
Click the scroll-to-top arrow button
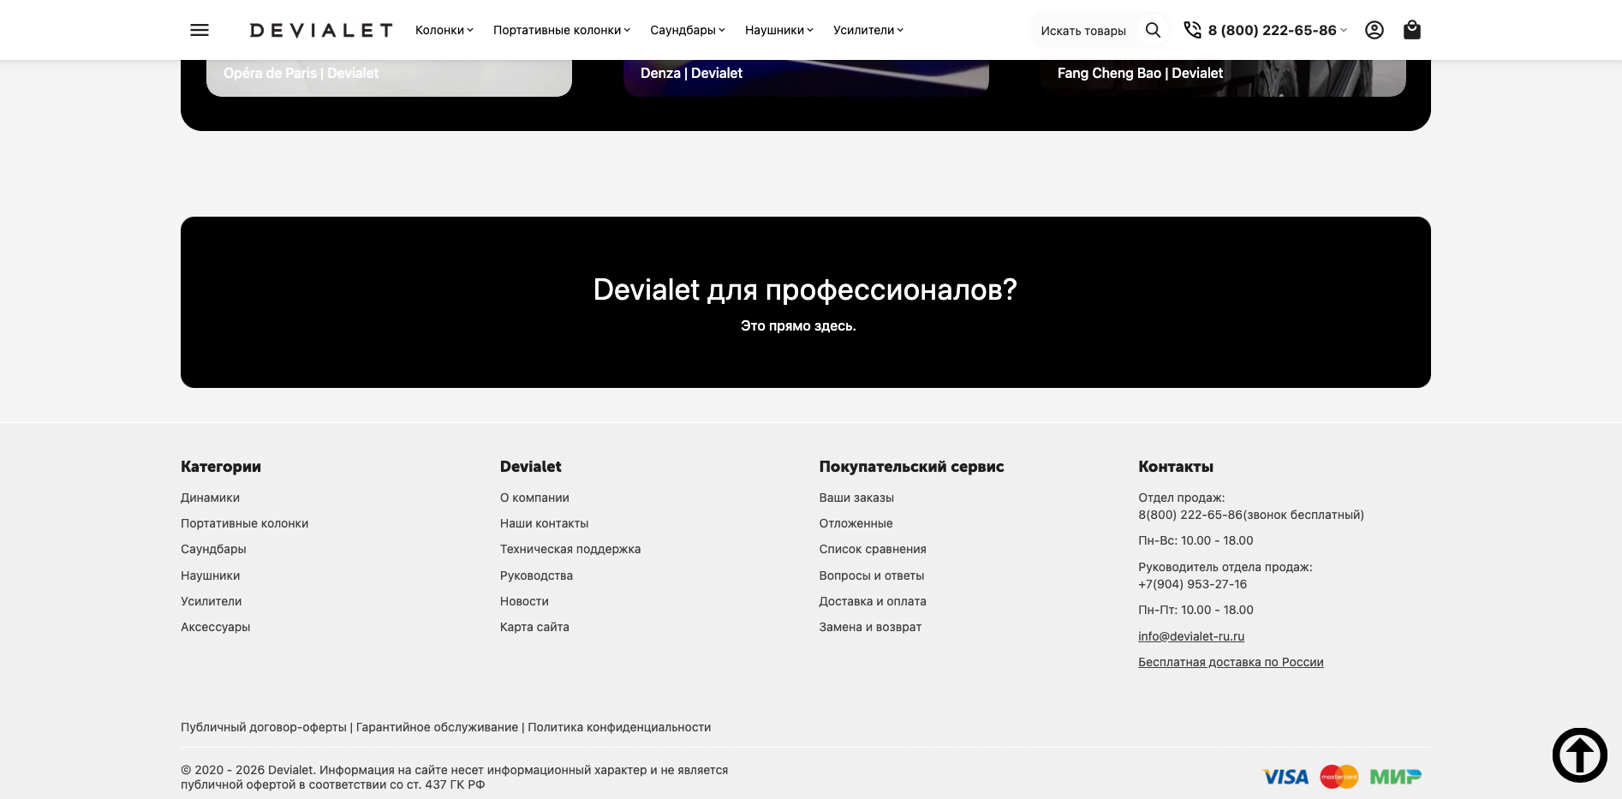pos(1580,754)
